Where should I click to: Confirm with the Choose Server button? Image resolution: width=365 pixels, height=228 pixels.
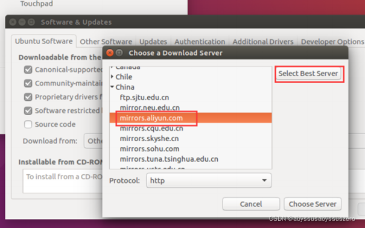[x=313, y=204]
